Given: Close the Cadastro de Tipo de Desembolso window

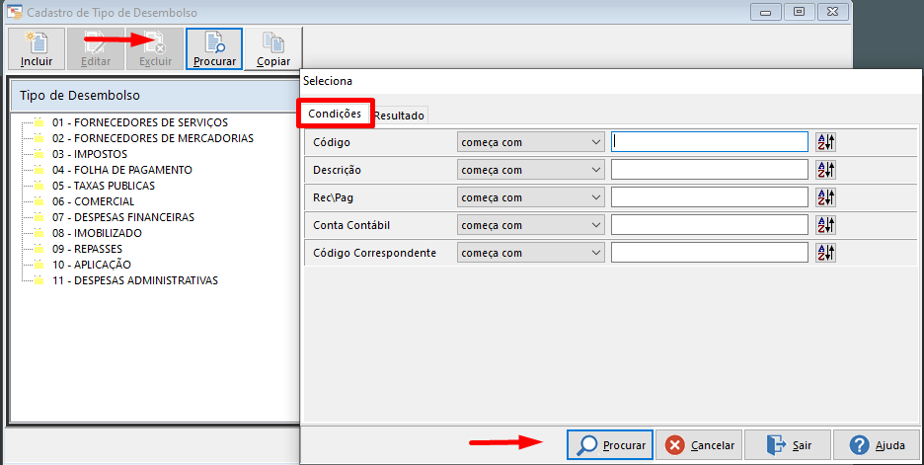Looking at the screenshot, I should pyautogui.click(x=833, y=12).
